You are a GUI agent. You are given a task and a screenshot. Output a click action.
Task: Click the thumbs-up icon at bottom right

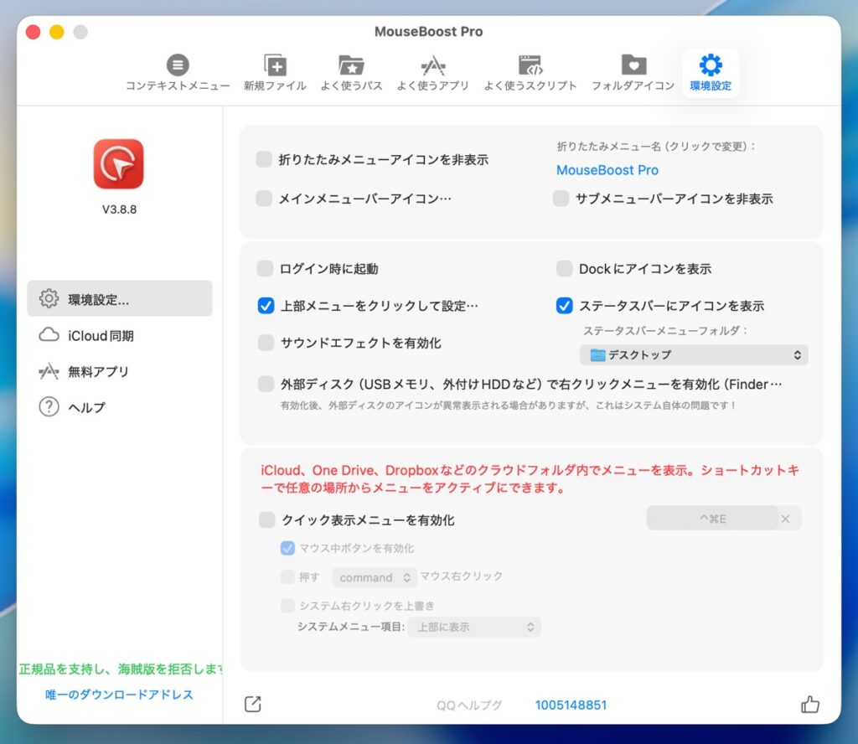pos(809,705)
